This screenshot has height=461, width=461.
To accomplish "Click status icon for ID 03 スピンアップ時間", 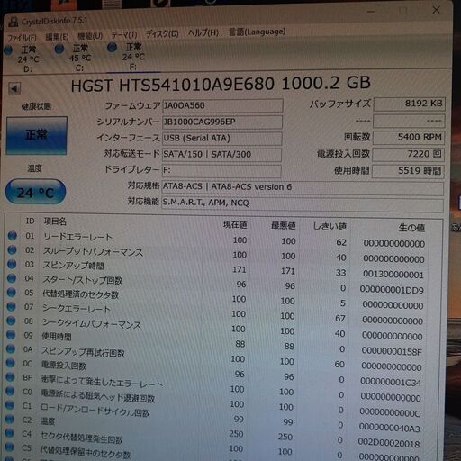I will coord(12,264).
